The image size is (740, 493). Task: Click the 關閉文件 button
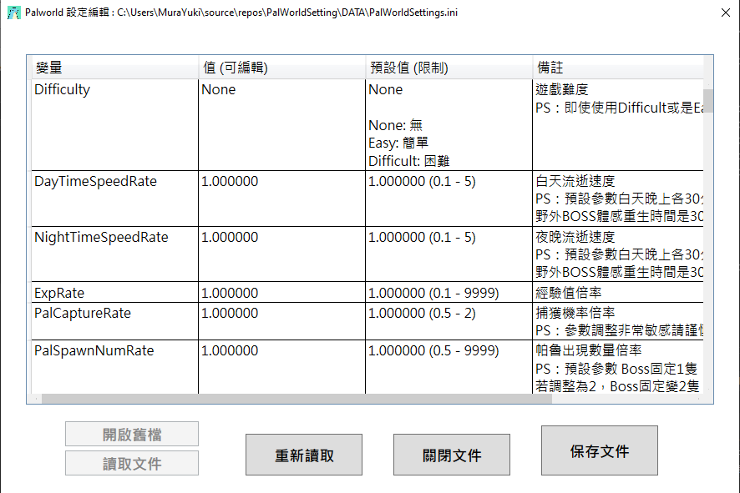coord(452,455)
